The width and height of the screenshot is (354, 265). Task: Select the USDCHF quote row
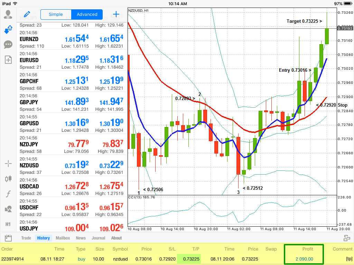[x=71, y=207]
